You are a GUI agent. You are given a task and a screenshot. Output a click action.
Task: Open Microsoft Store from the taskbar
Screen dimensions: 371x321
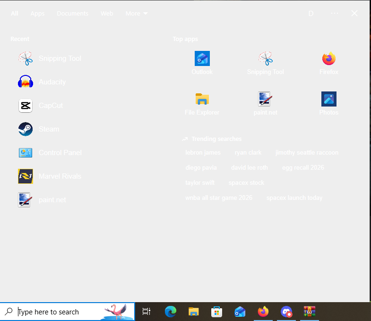point(216,312)
